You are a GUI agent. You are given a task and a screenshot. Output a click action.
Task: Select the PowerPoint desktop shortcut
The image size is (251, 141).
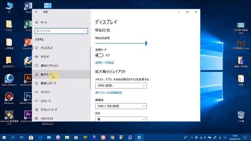[x=27, y=44]
